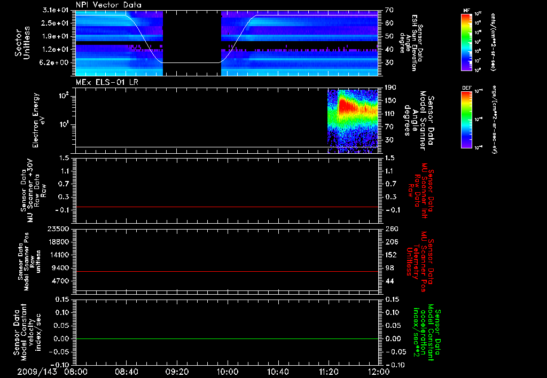Click the 190 scanner angle tick value
Image resolution: width=547 pixels, height=378 pixels.
pos(390,87)
